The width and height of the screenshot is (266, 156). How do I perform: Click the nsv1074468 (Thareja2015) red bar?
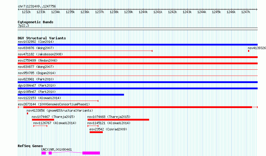[118, 120]
